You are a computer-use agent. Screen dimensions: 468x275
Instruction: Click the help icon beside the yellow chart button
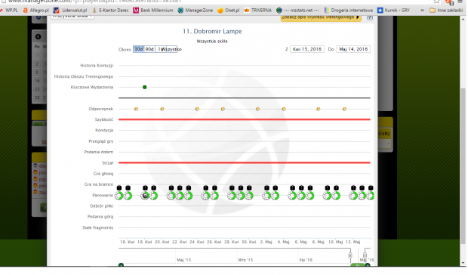point(370,17)
